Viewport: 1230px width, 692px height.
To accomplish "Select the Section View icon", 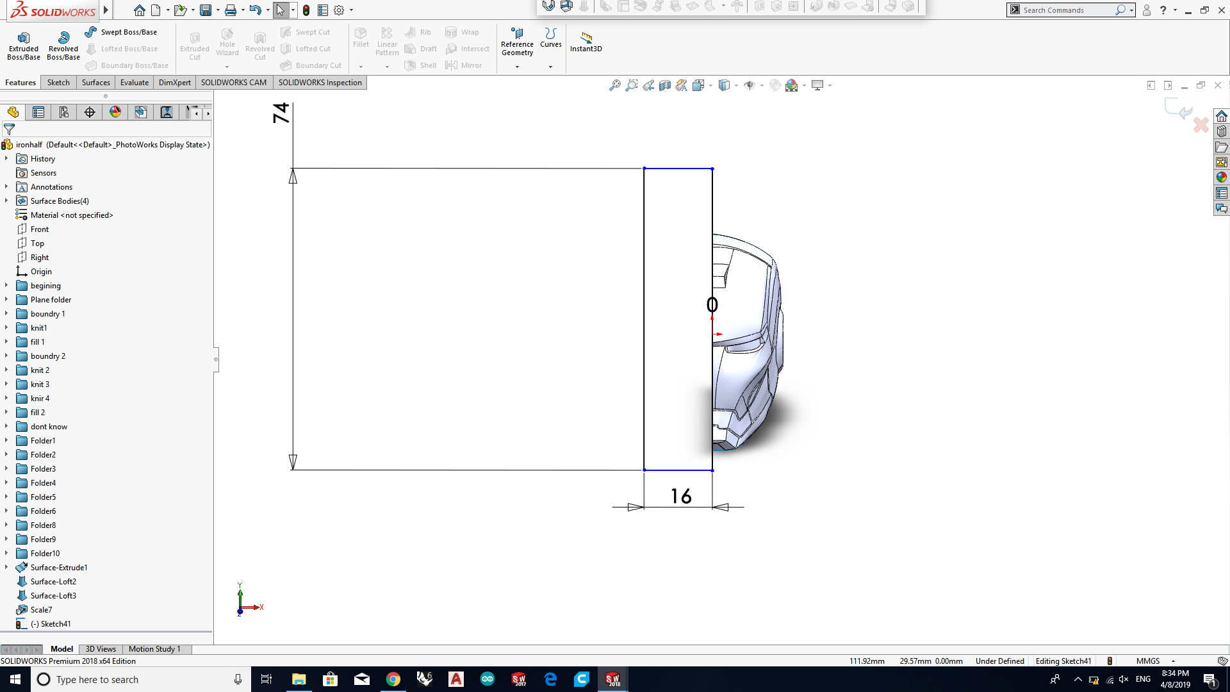I will coord(665,85).
